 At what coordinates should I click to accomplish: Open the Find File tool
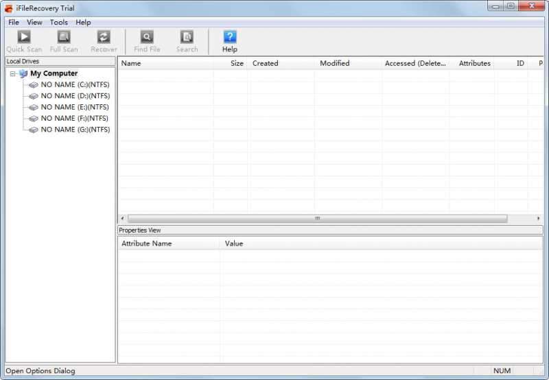click(x=147, y=41)
